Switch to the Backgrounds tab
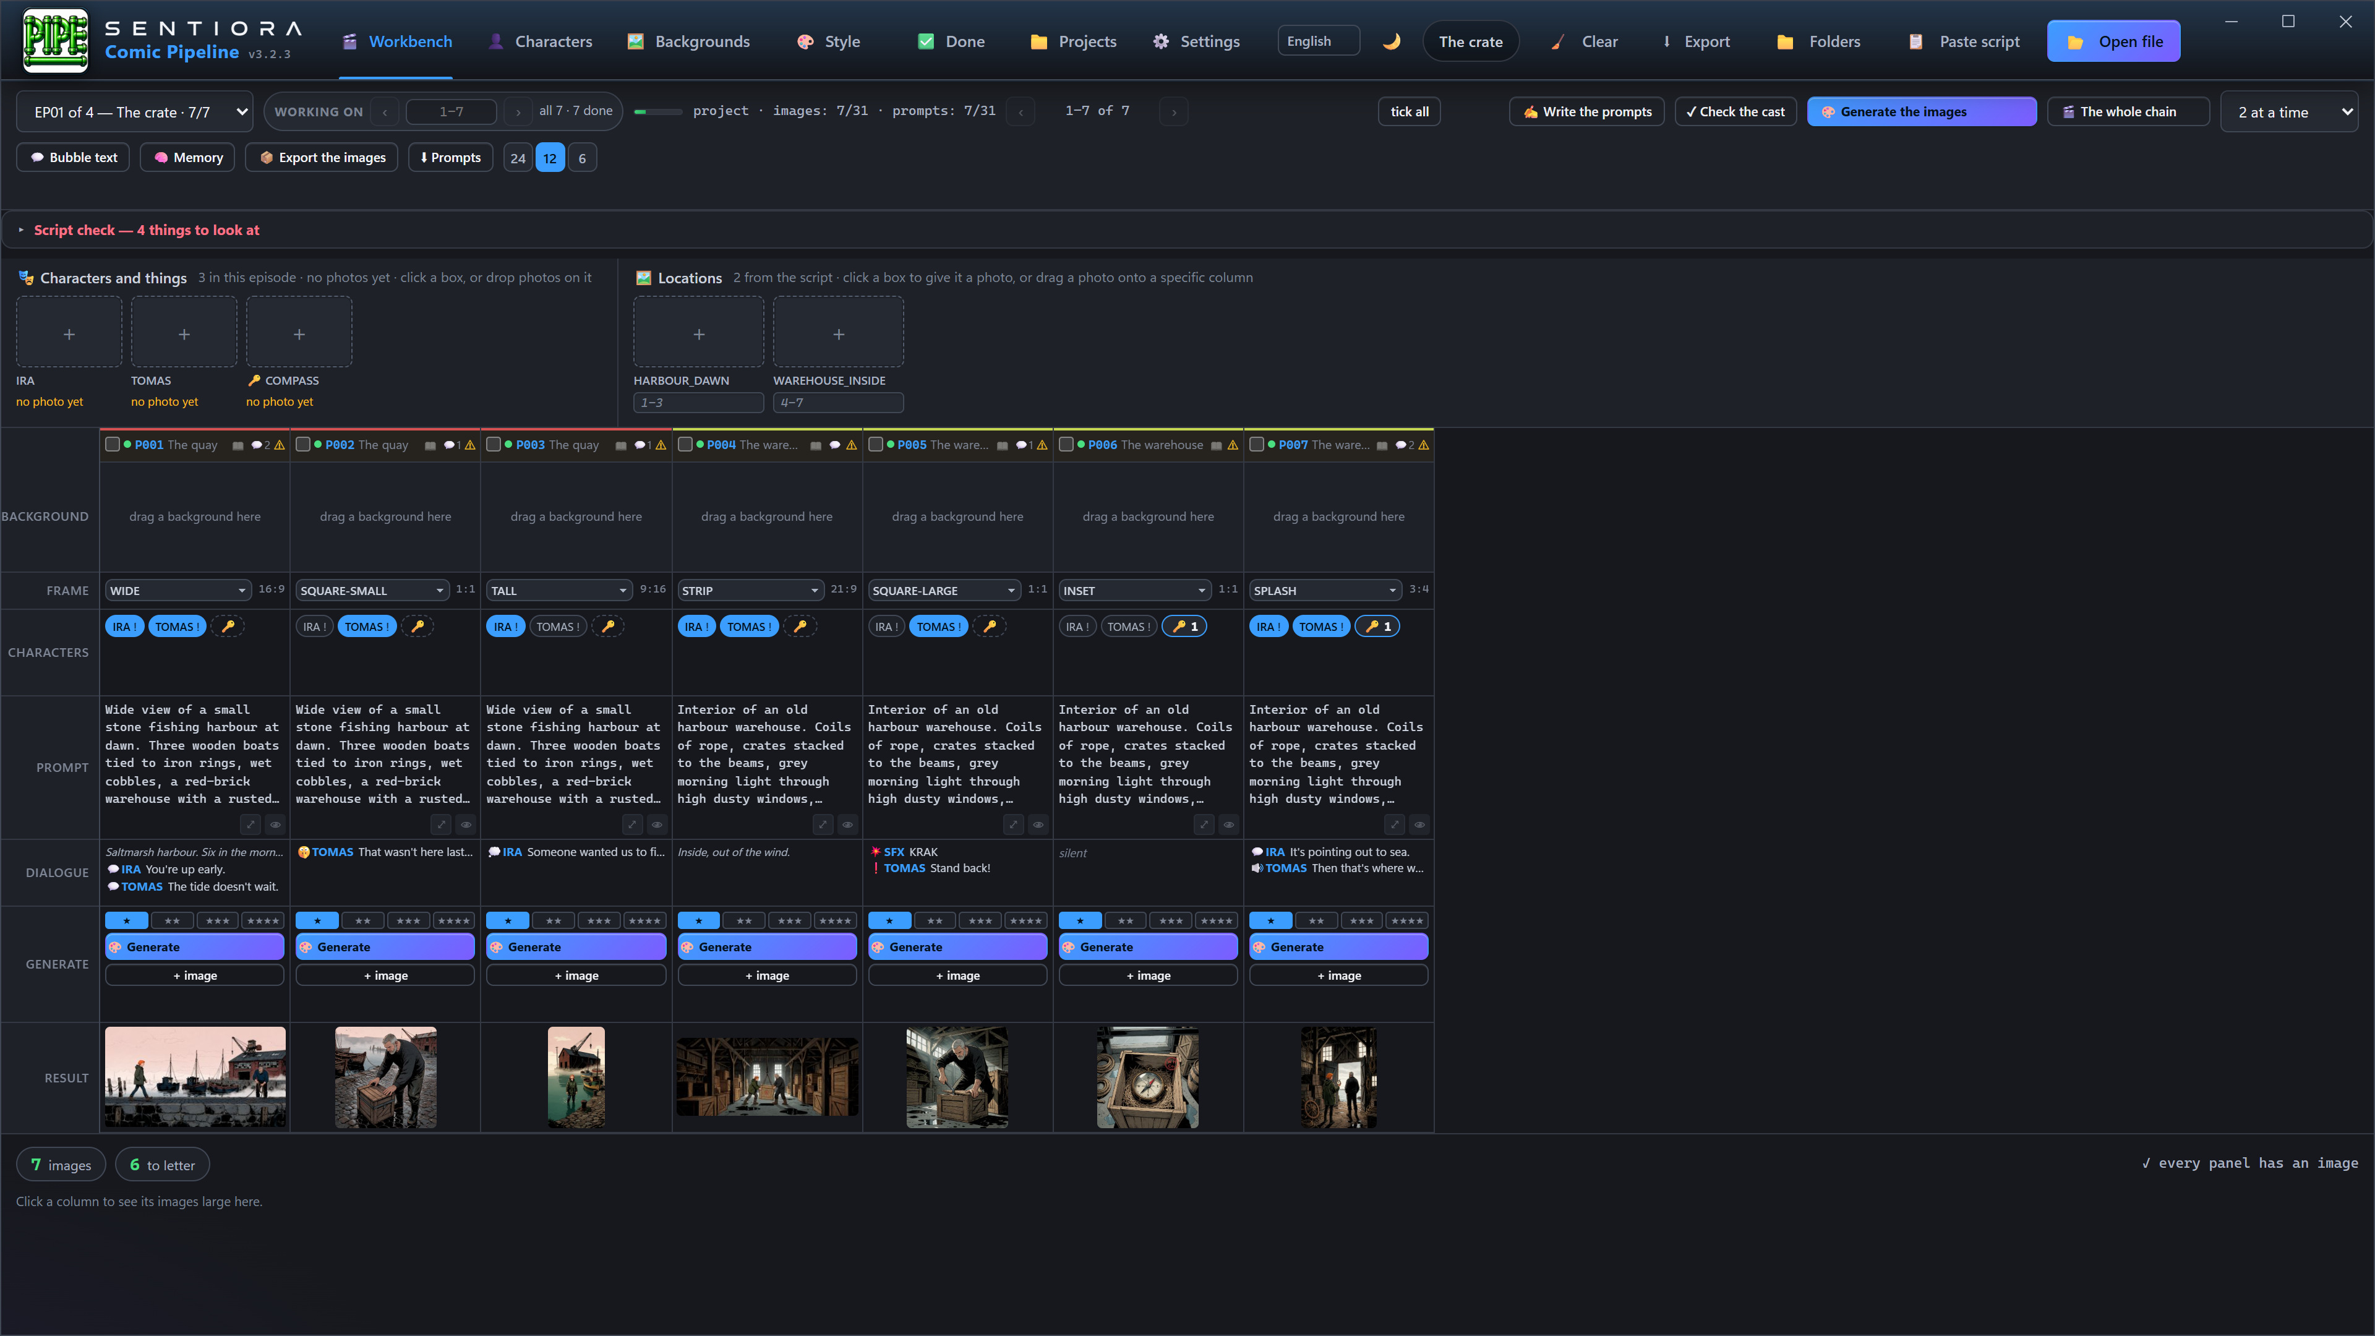Screen dimensions: 2375x1336 [x=690, y=41]
